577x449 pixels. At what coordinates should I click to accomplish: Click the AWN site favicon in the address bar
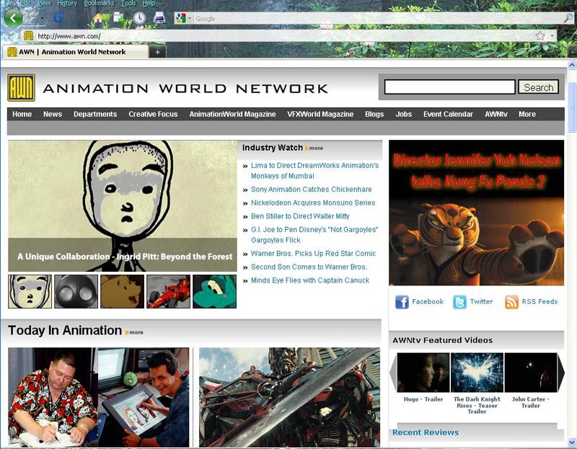[28, 35]
